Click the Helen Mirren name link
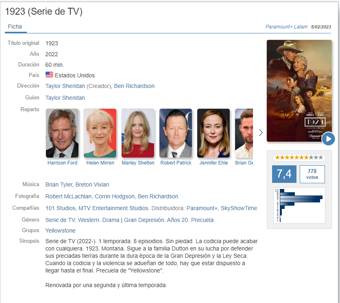Viewport: 340px width, 303px height. [100, 163]
